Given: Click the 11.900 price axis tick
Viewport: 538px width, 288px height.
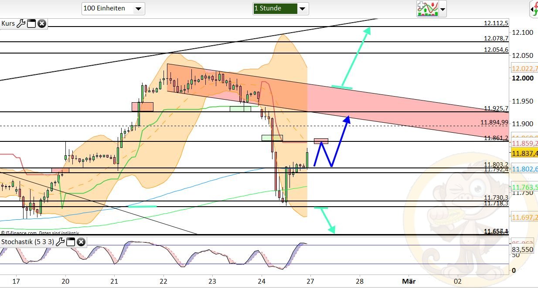Looking at the screenshot, I should click(x=522, y=124).
